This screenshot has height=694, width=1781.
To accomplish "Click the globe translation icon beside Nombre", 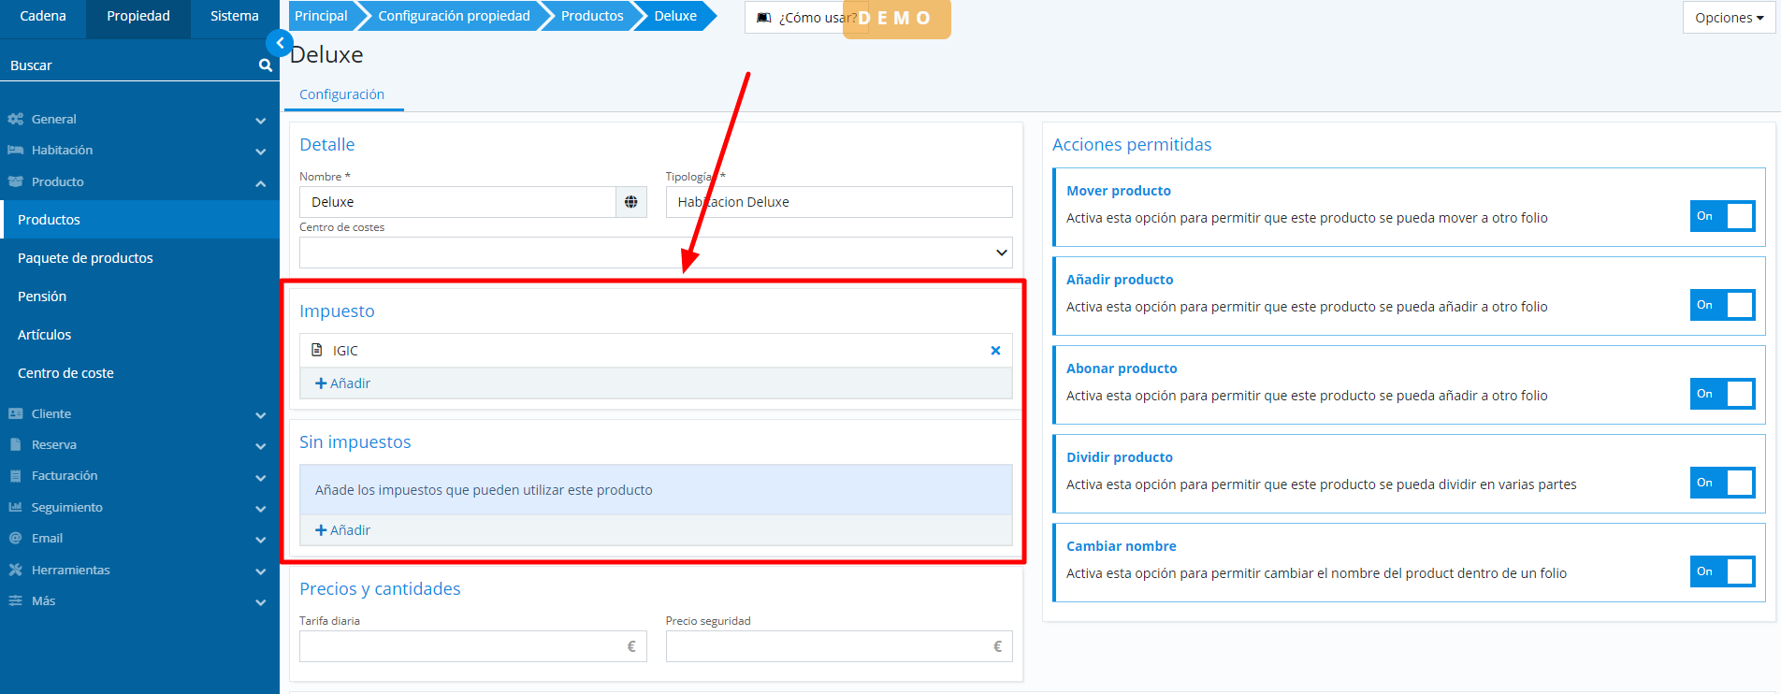I will pos(631,202).
